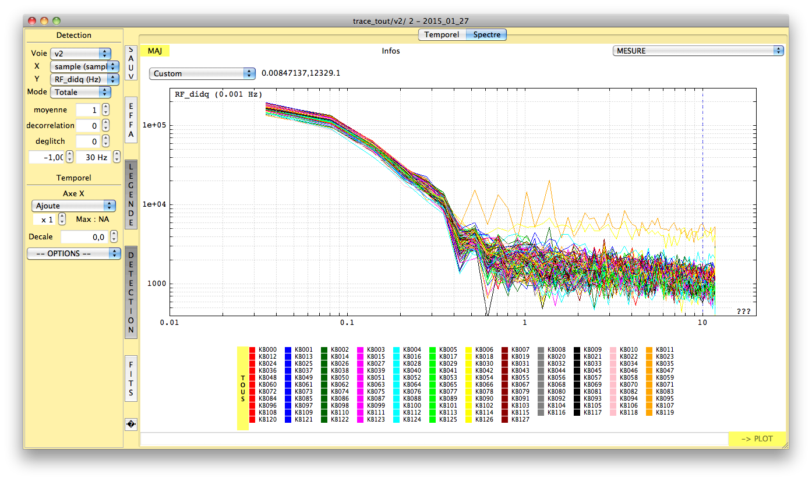Click the -> PLOT button
The height and width of the screenshot is (481, 812).
[x=757, y=438]
